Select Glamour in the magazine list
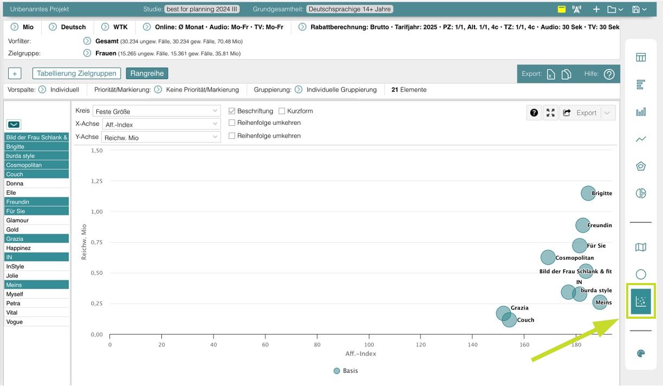Image resolution: width=663 pixels, height=386 pixels. click(x=17, y=221)
